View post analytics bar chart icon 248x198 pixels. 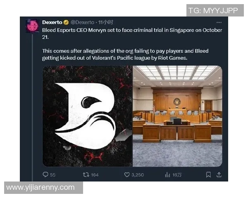pos(167,174)
